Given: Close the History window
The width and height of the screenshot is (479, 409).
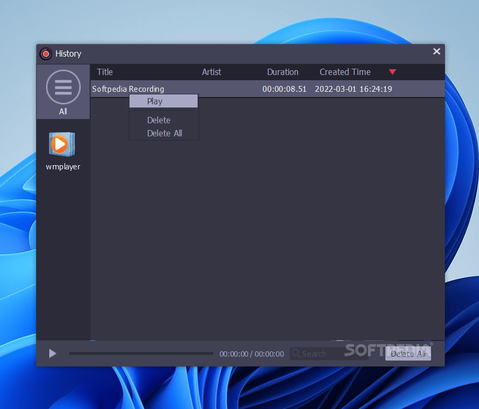Looking at the screenshot, I should [x=437, y=51].
